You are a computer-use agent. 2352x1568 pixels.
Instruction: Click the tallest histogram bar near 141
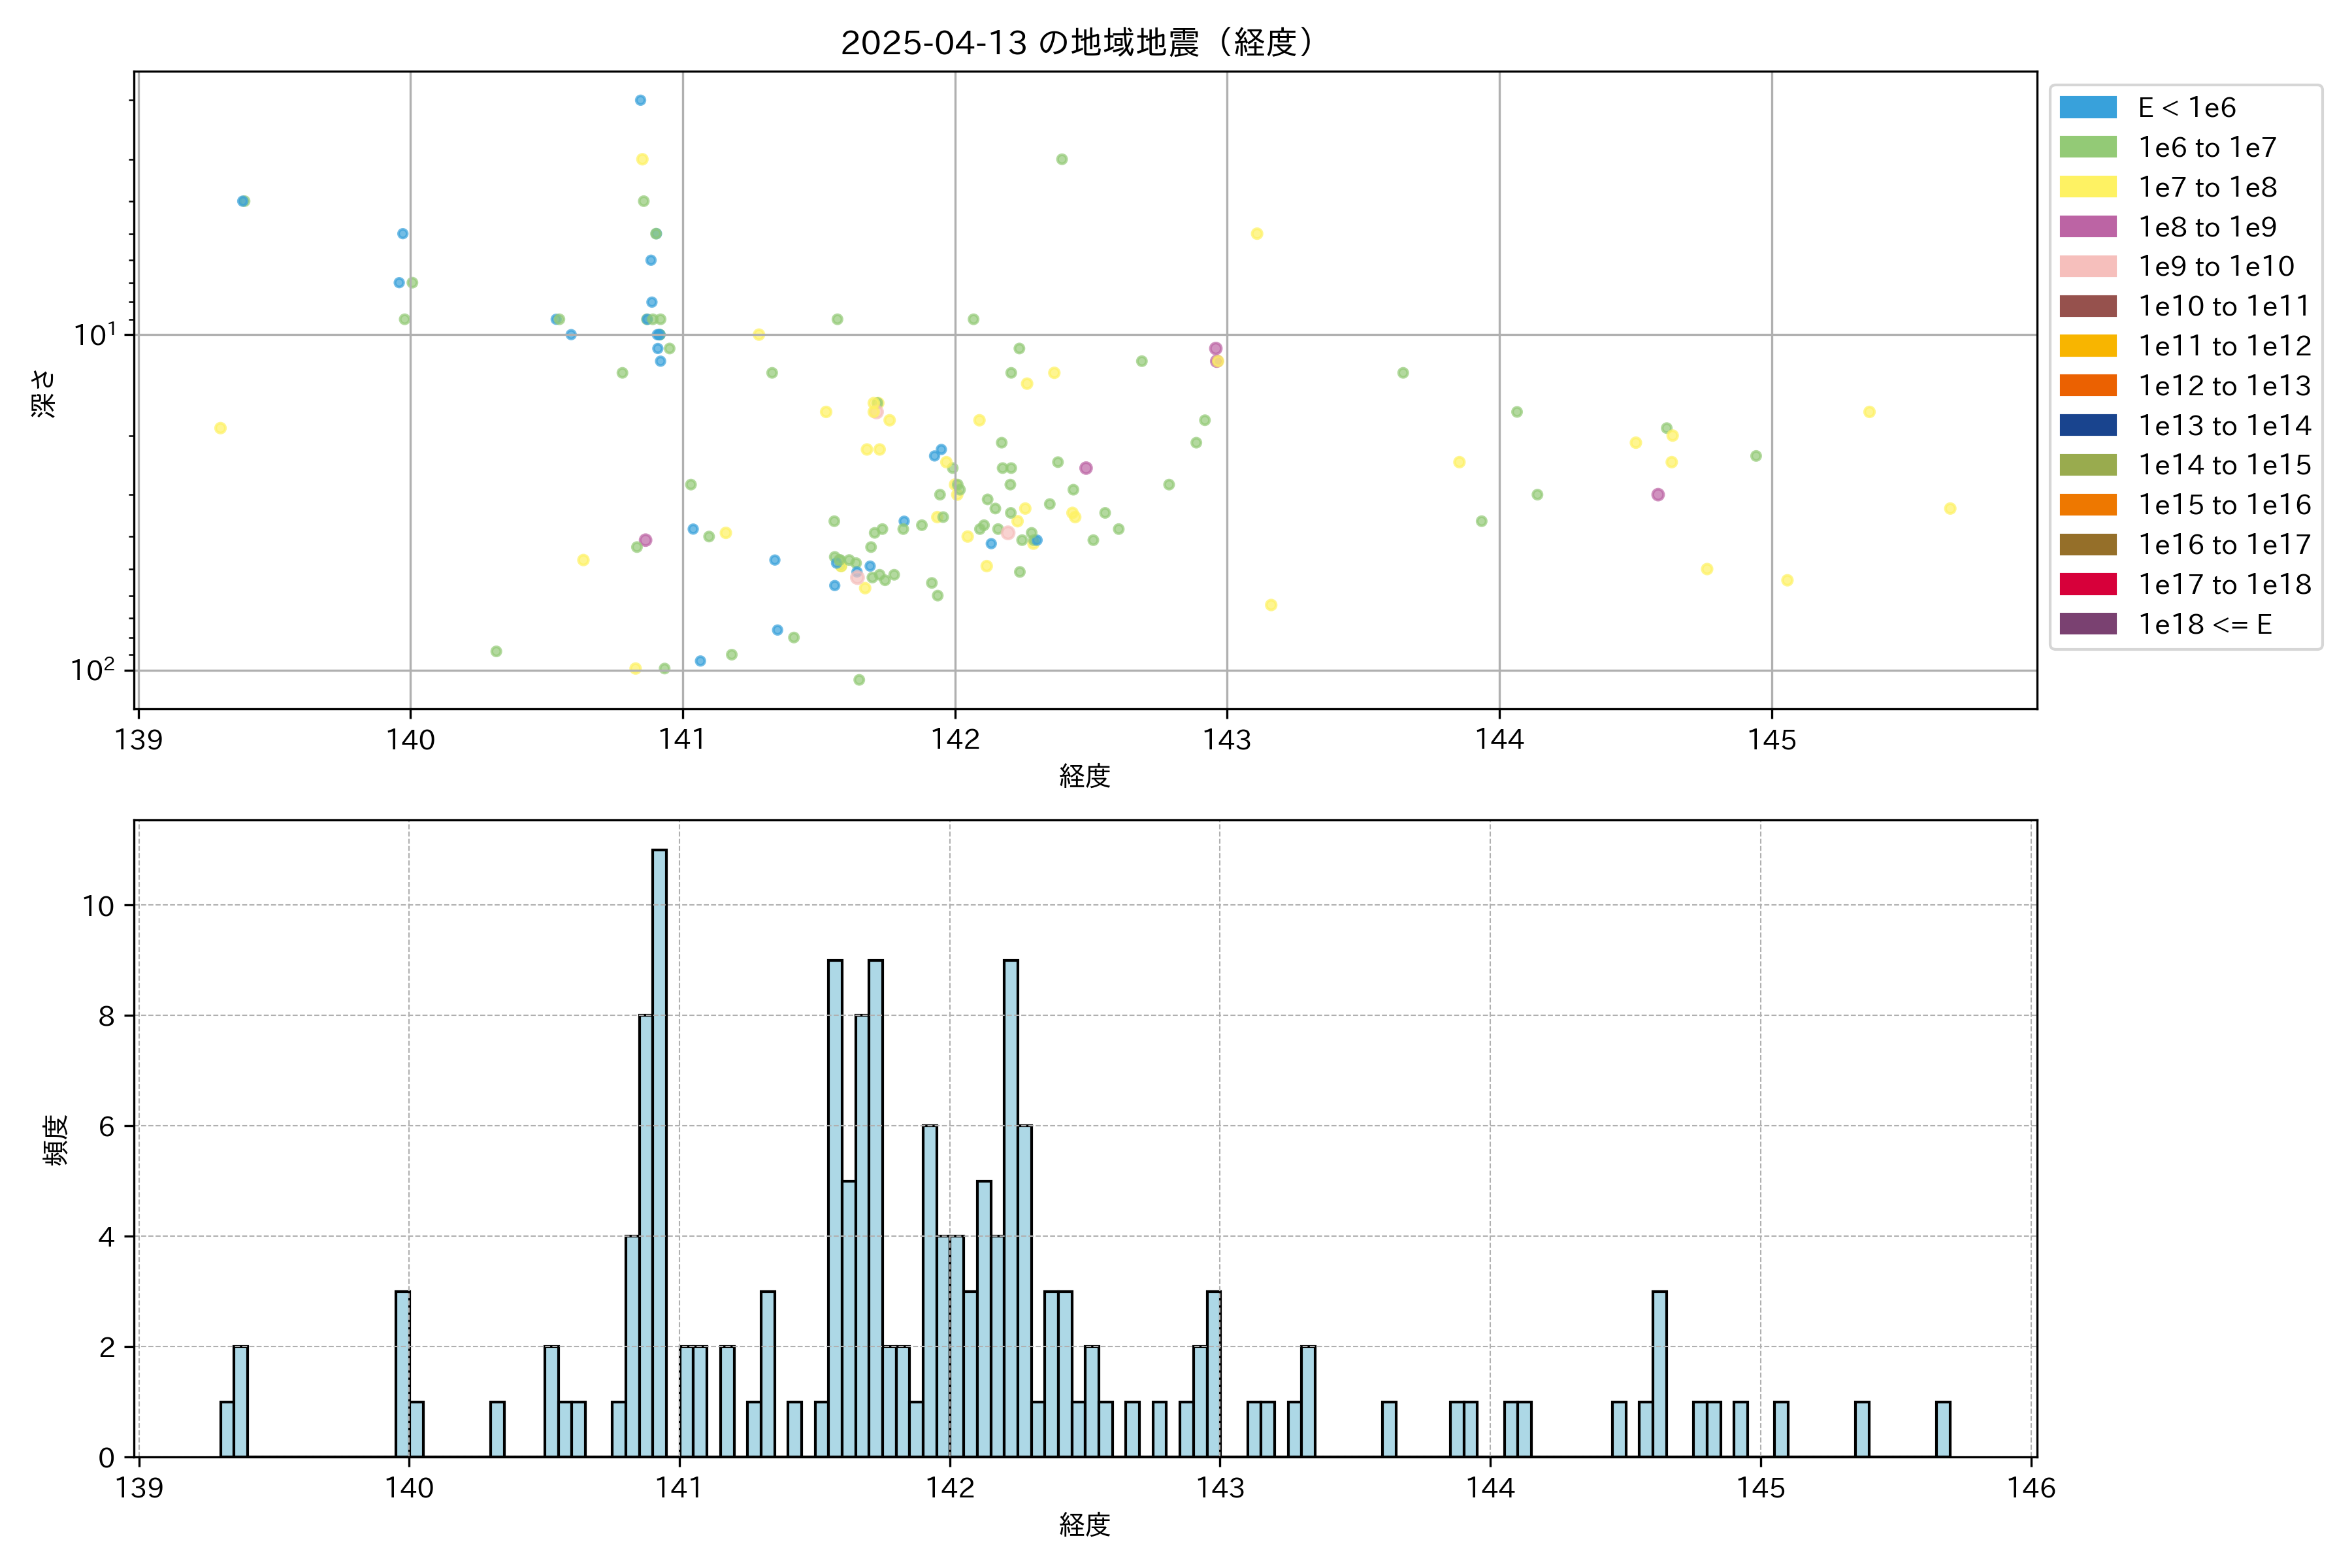click(659, 1150)
